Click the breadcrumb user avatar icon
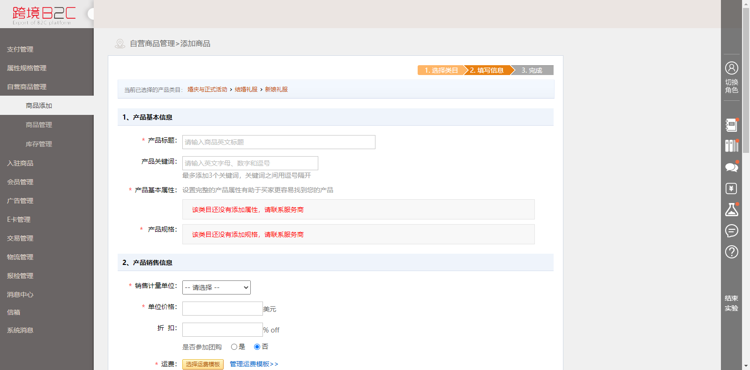The image size is (750, 370). pos(120,44)
